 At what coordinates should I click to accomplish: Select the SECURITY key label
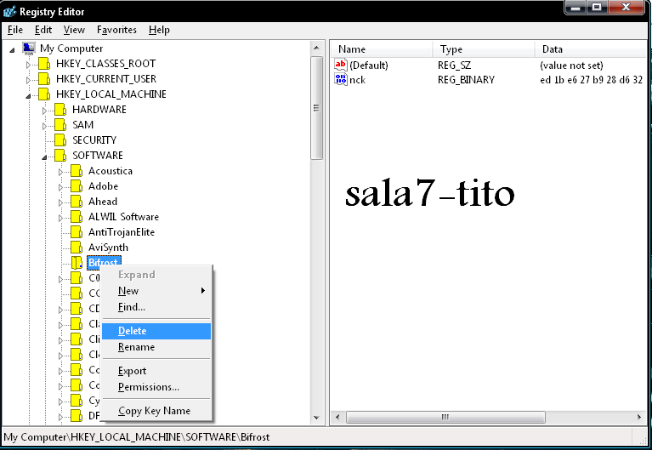(x=94, y=140)
